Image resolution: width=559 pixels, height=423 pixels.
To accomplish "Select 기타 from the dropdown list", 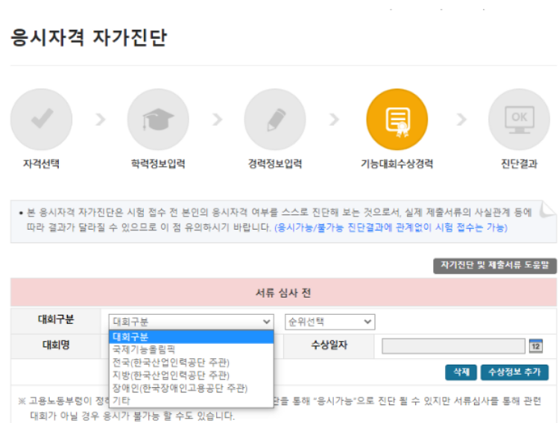I will (192, 401).
